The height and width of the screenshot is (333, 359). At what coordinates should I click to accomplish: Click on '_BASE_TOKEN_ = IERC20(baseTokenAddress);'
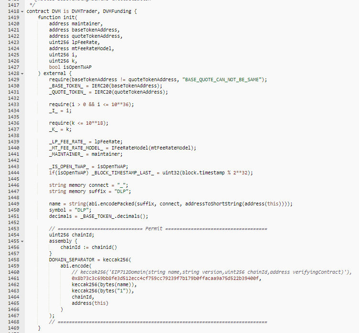(x=106, y=86)
